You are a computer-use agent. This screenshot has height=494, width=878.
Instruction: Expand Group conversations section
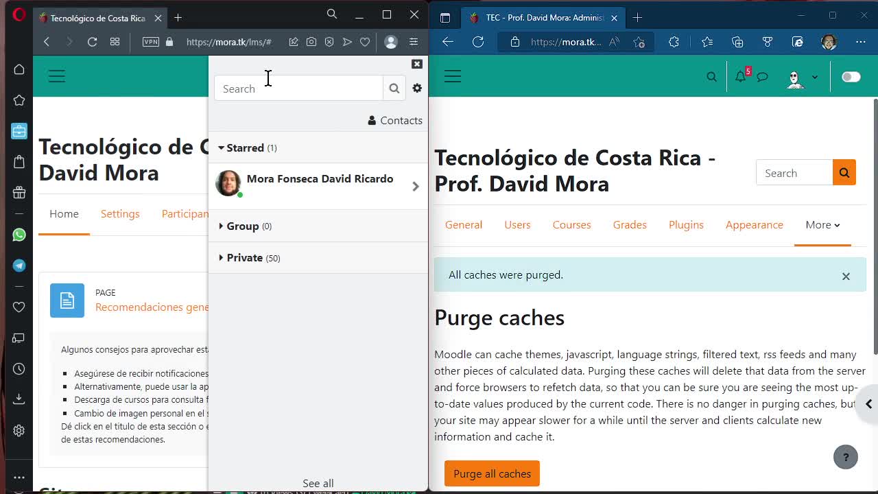[x=245, y=226]
